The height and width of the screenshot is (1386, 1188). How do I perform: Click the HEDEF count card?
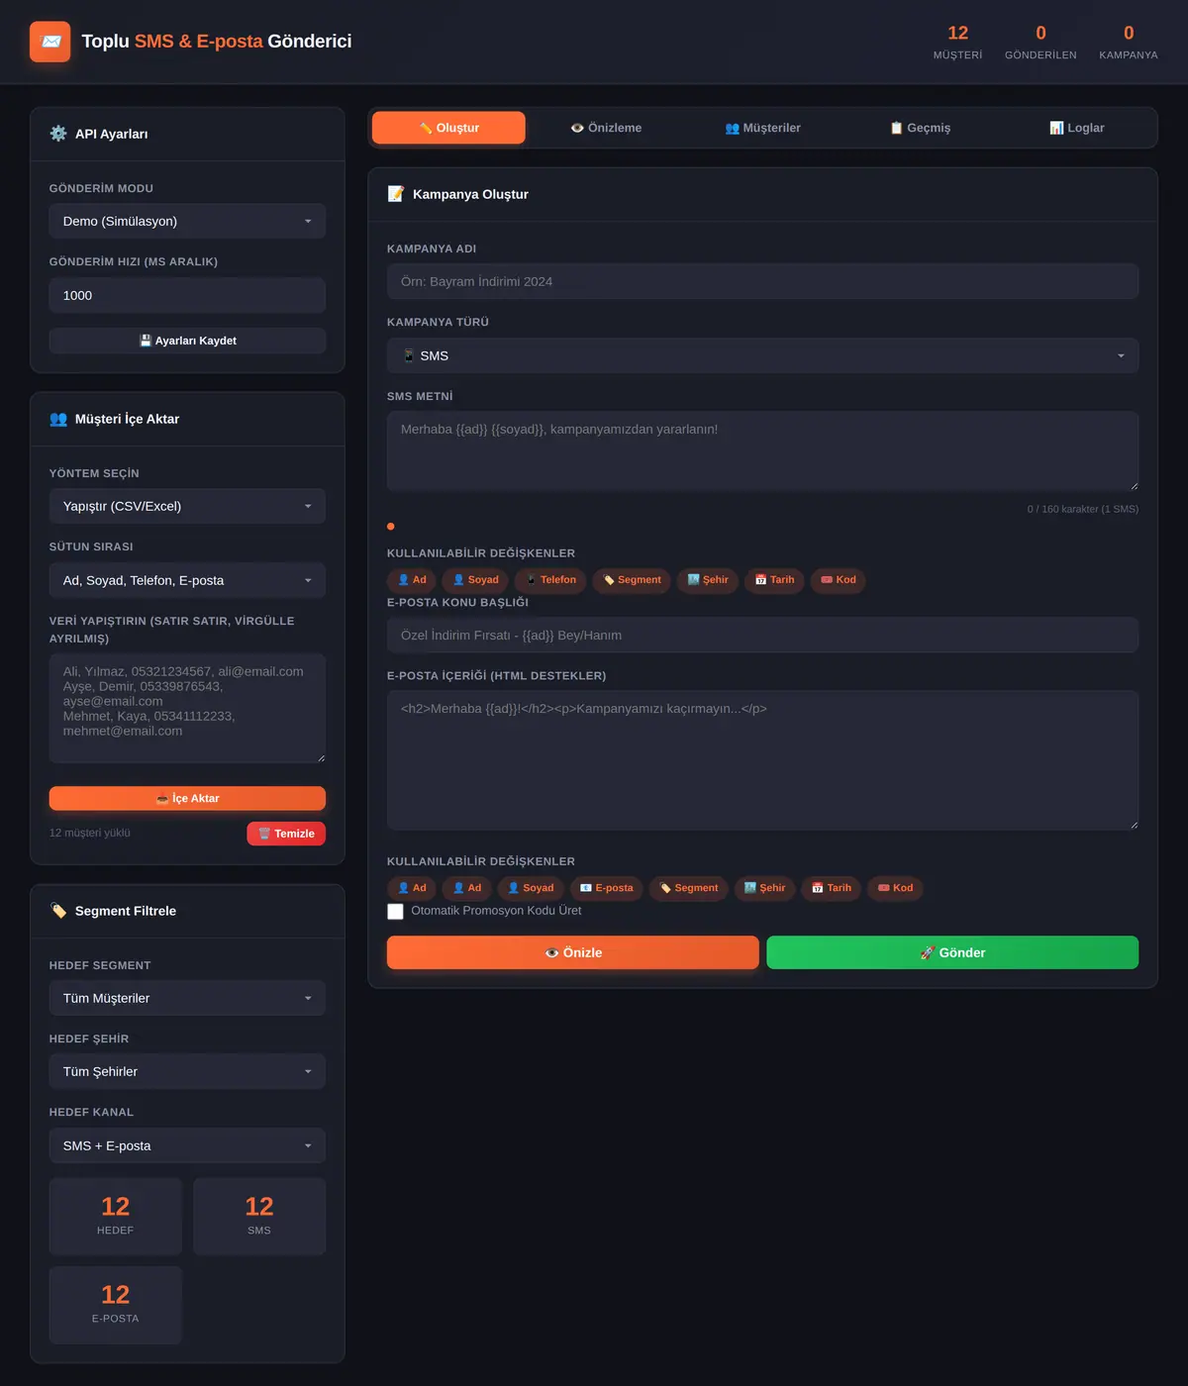pyautogui.click(x=116, y=1217)
